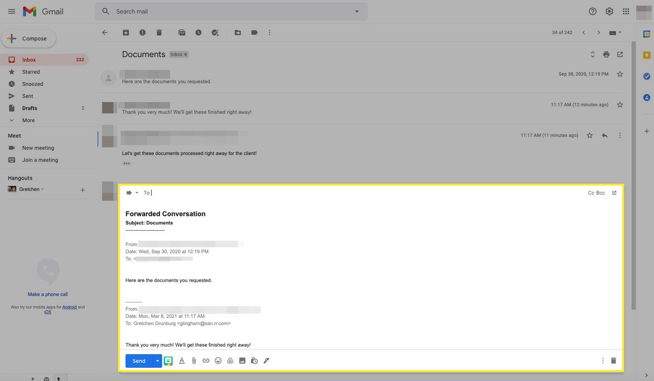Show trimmed content ellipsis
The width and height of the screenshot is (654, 381).
click(126, 163)
